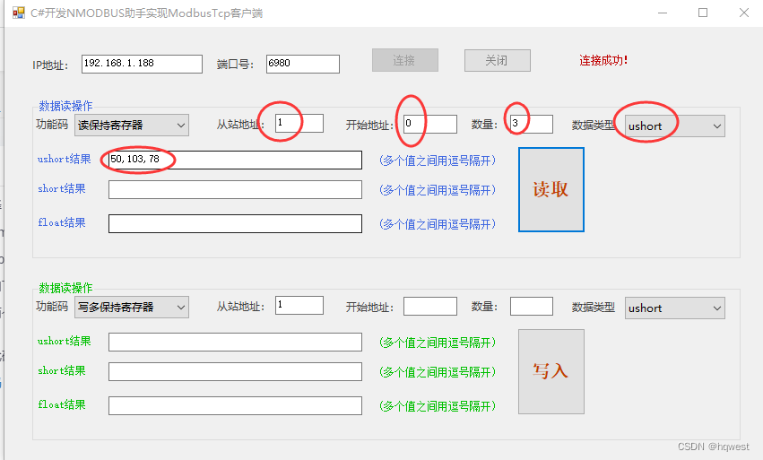Click write section short结果 field

point(235,371)
